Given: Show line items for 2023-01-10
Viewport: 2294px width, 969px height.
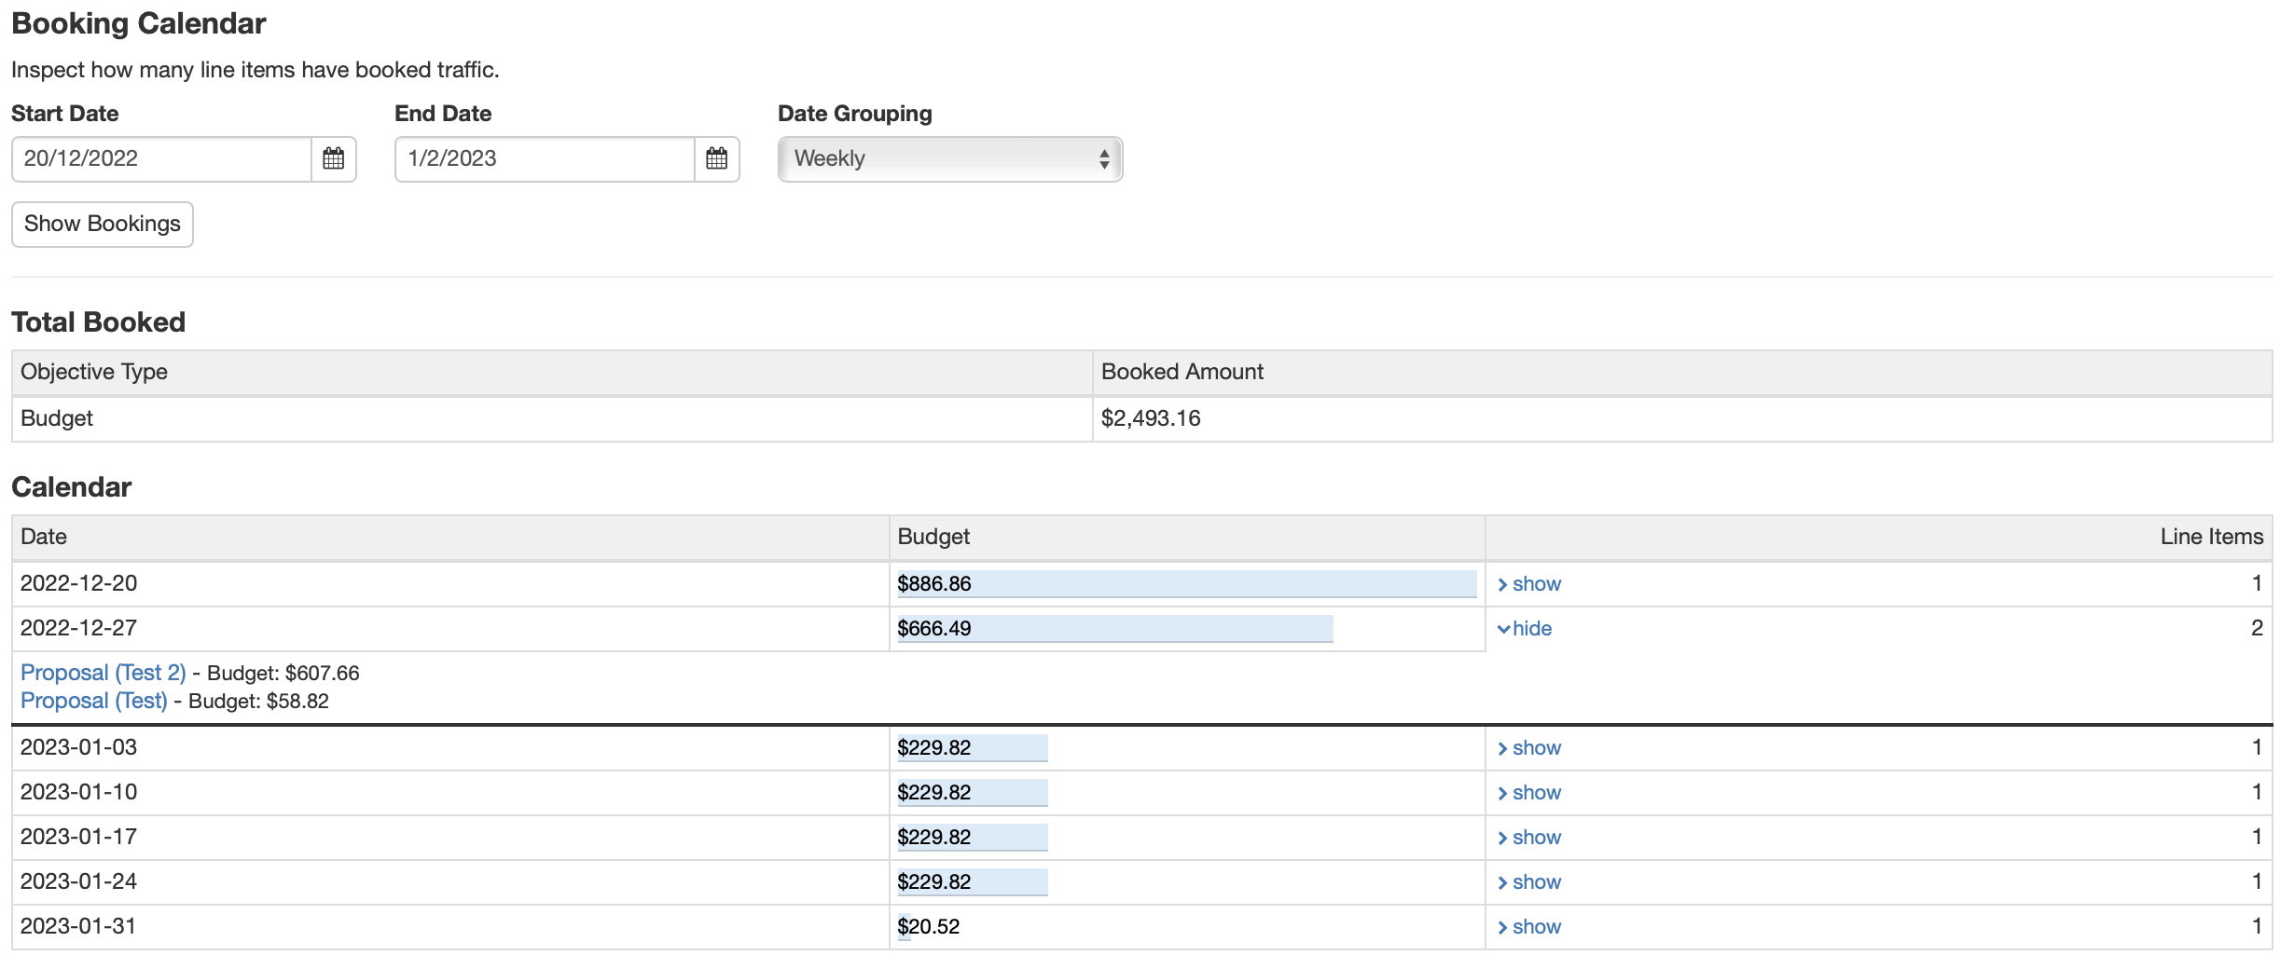Looking at the screenshot, I should click(x=1529, y=793).
